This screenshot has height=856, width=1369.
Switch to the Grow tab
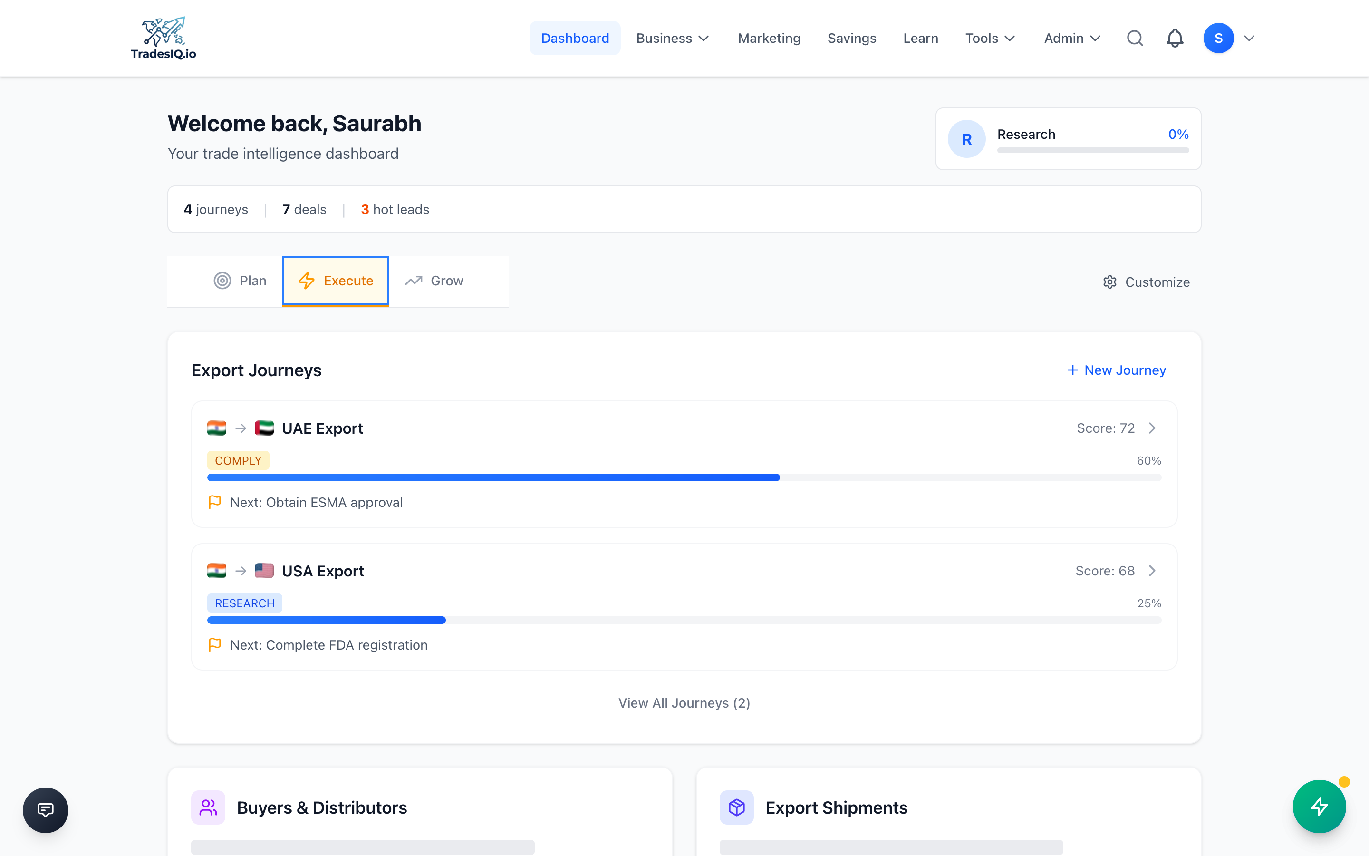coord(434,281)
